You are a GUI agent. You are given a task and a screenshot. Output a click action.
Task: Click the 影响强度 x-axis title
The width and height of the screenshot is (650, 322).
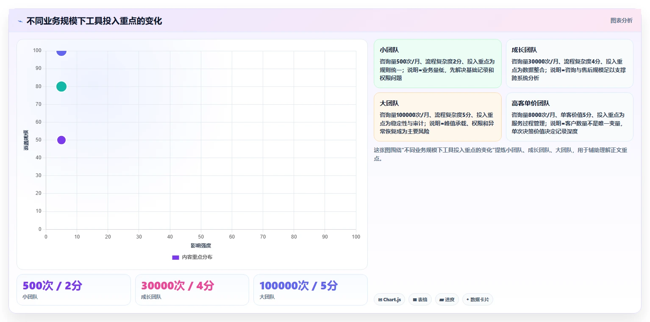(201, 246)
